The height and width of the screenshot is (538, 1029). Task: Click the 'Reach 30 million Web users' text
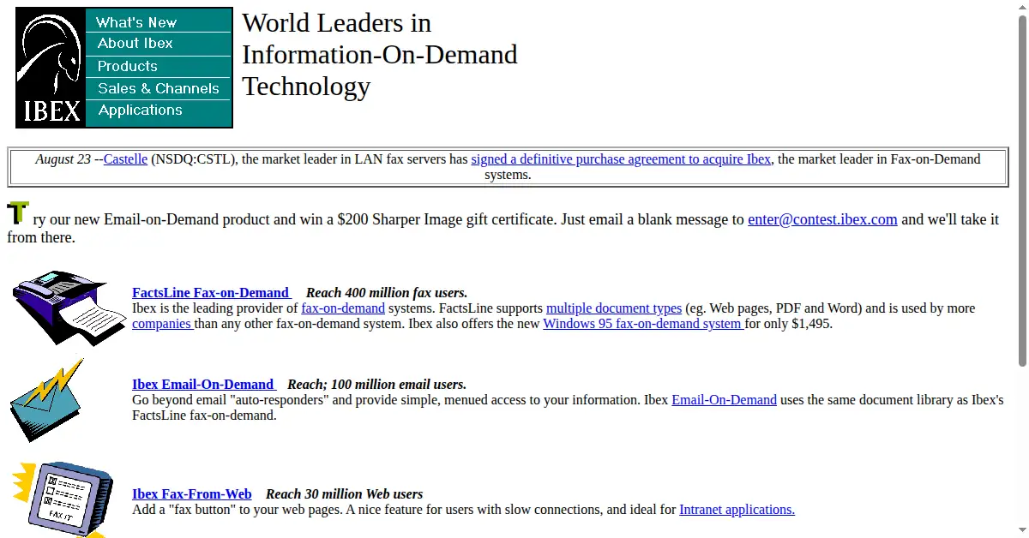[344, 494]
